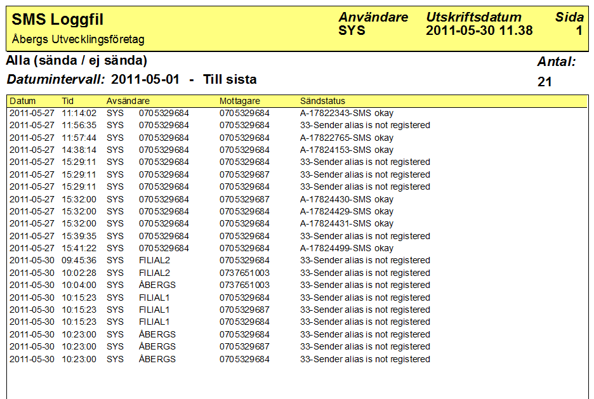Click status A-17824429-SMS okay
The height and width of the screenshot is (399, 594).
pyautogui.click(x=346, y=211)
